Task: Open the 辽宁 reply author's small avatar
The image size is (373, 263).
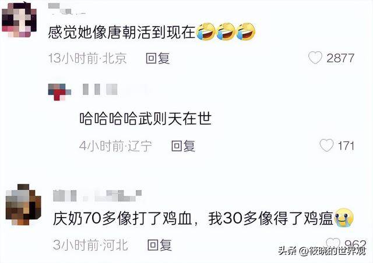Action: tap(59, 92)
